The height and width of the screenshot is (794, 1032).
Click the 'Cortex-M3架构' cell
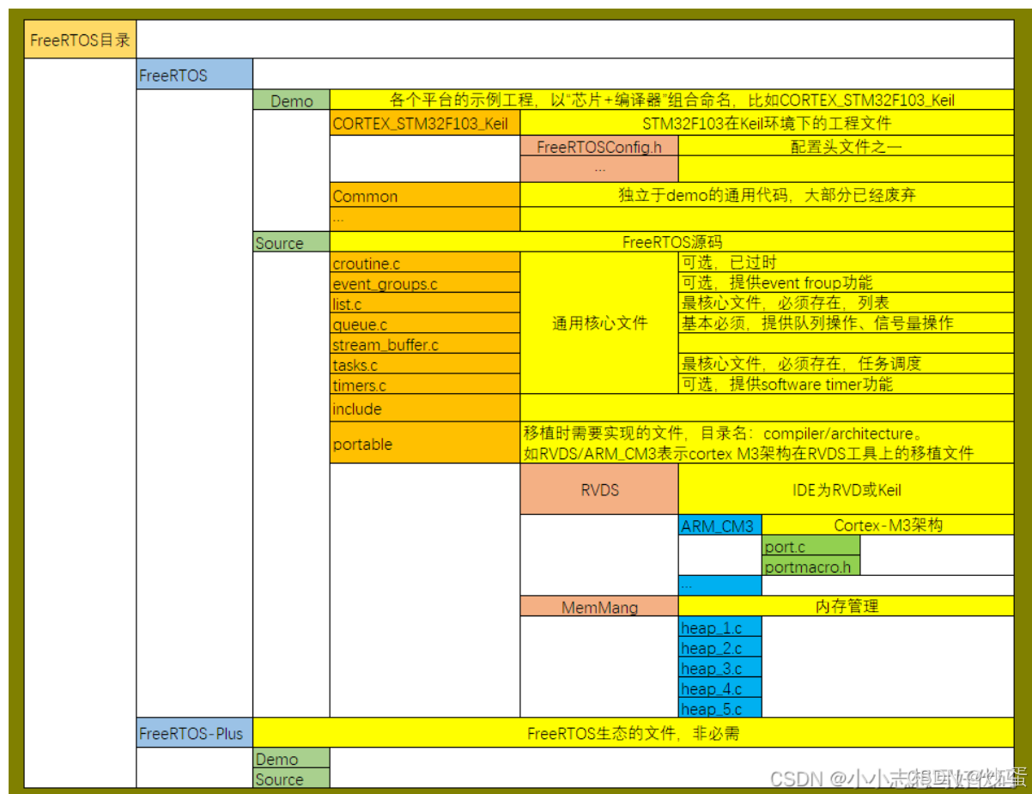click(x=888, y=525)
